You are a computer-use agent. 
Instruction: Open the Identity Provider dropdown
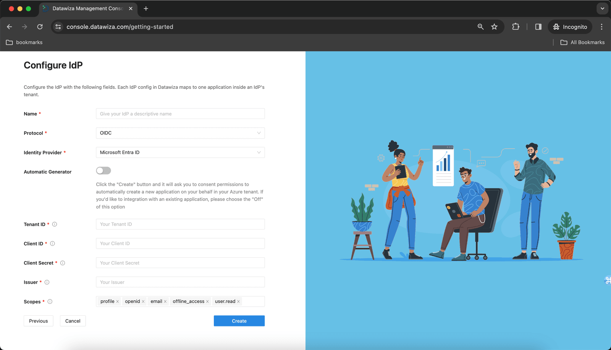[x=180, y=153]
